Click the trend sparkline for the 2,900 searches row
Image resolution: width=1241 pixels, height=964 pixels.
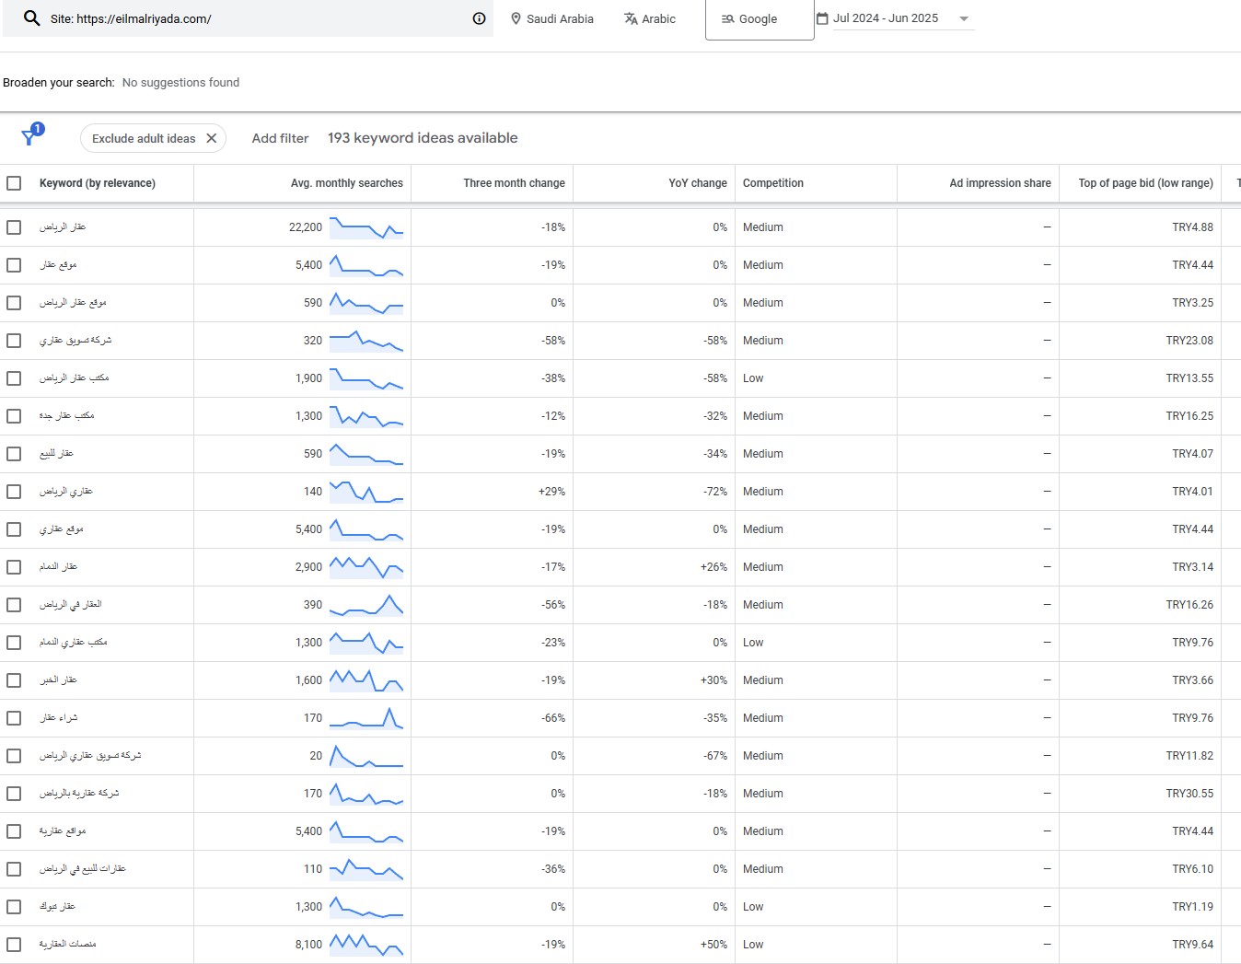tap(366, 567)
